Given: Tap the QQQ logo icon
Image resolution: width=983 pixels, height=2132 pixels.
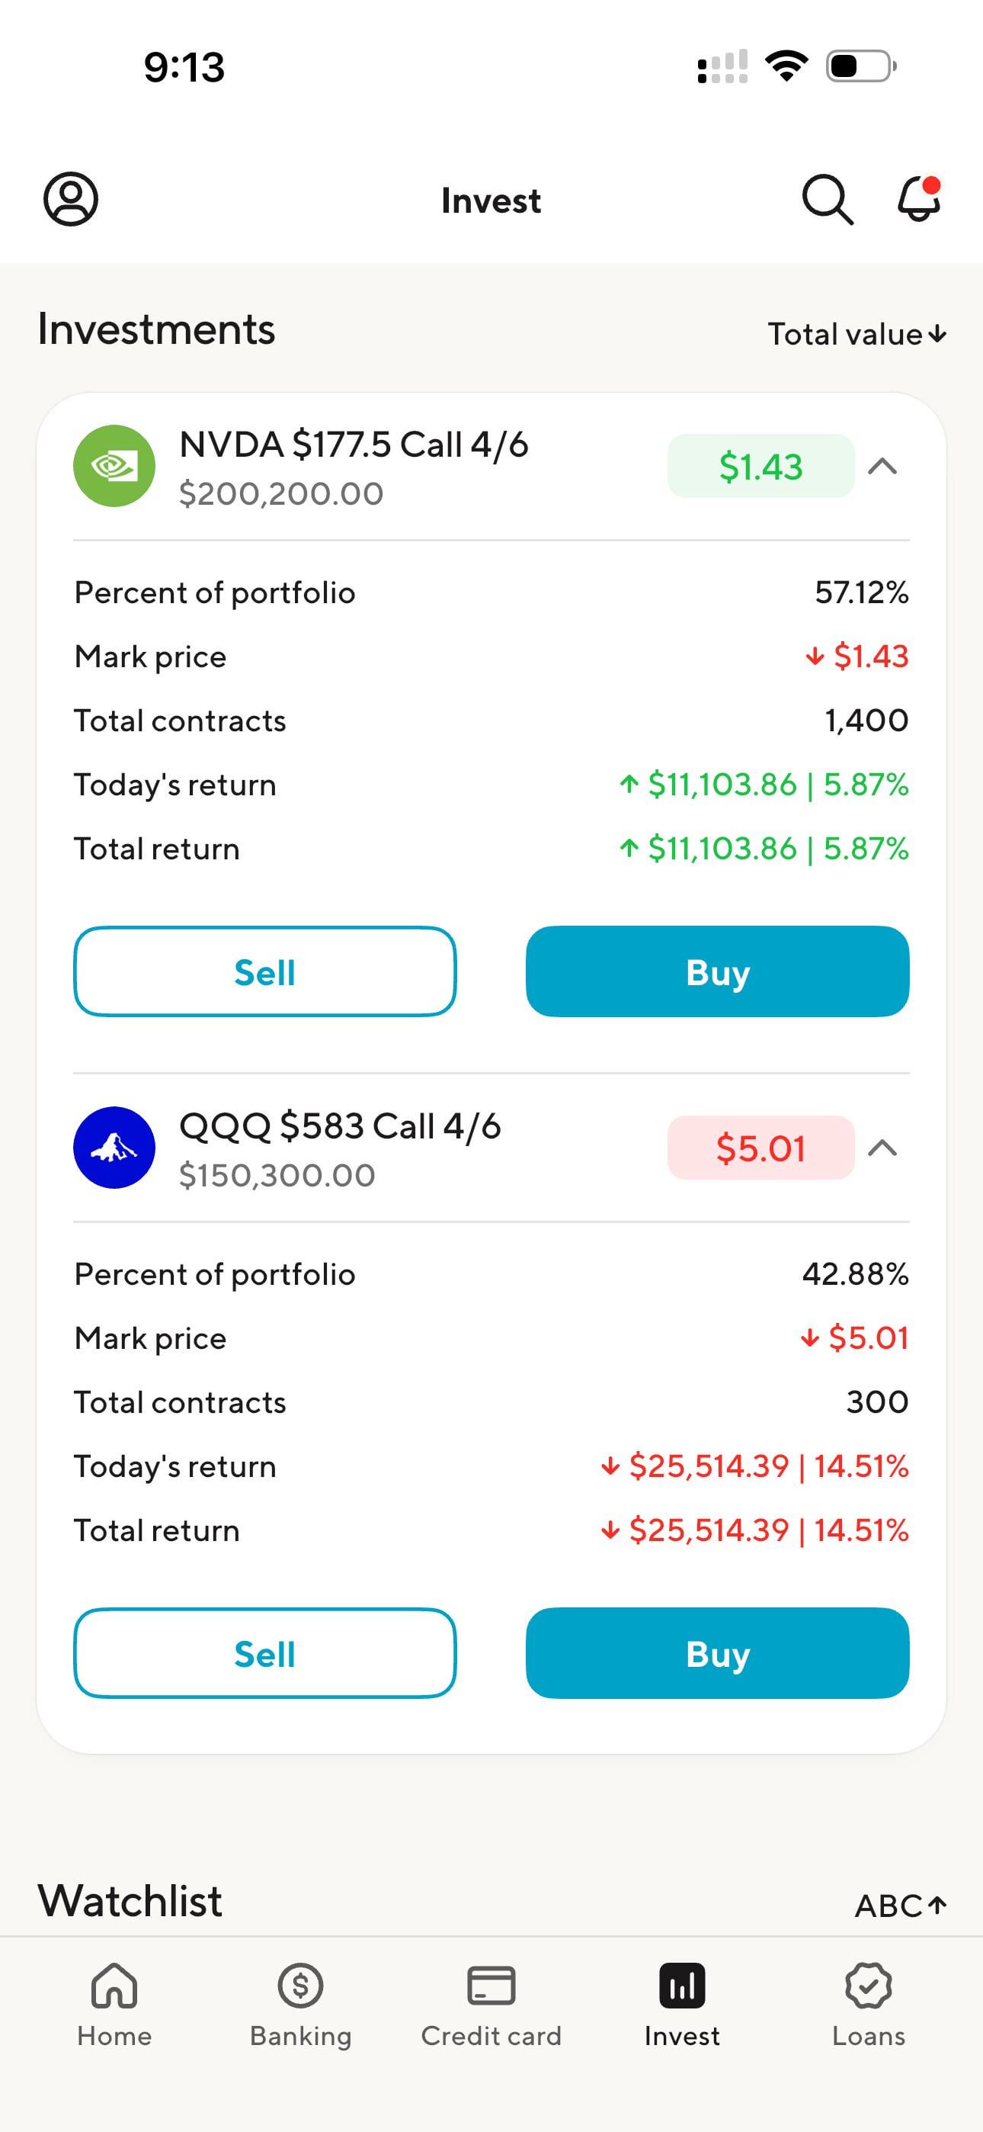Looking at the screenshot, I should (114, 1147).
